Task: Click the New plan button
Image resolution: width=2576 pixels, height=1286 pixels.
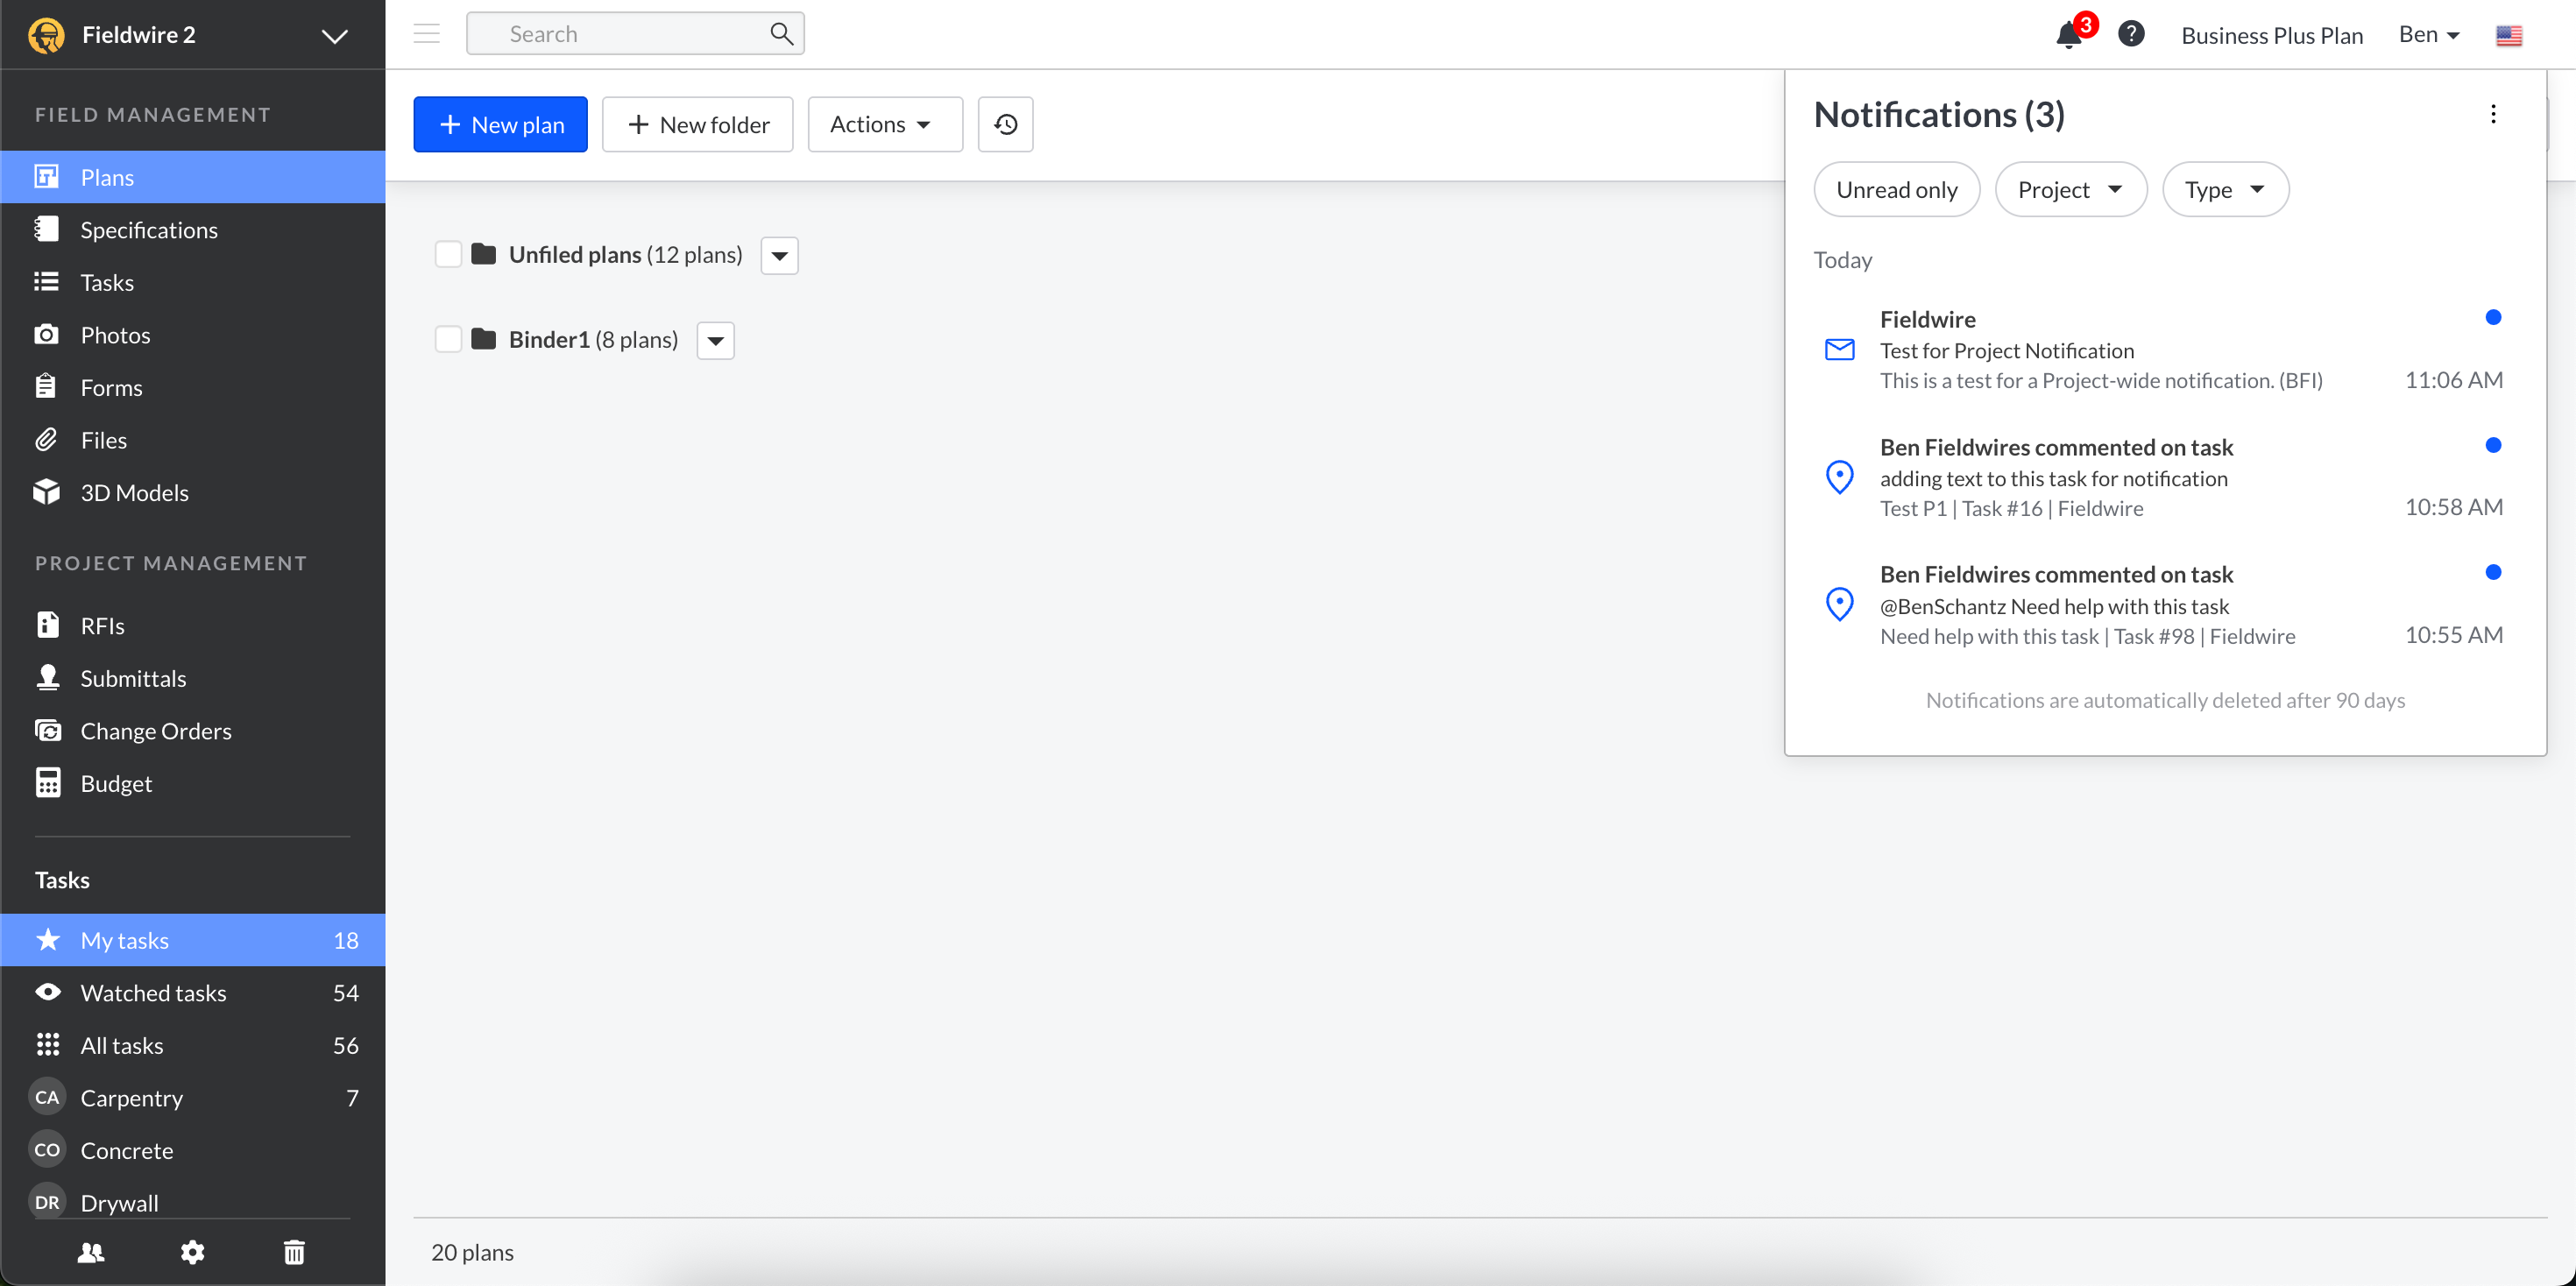Action: [500, 124]
